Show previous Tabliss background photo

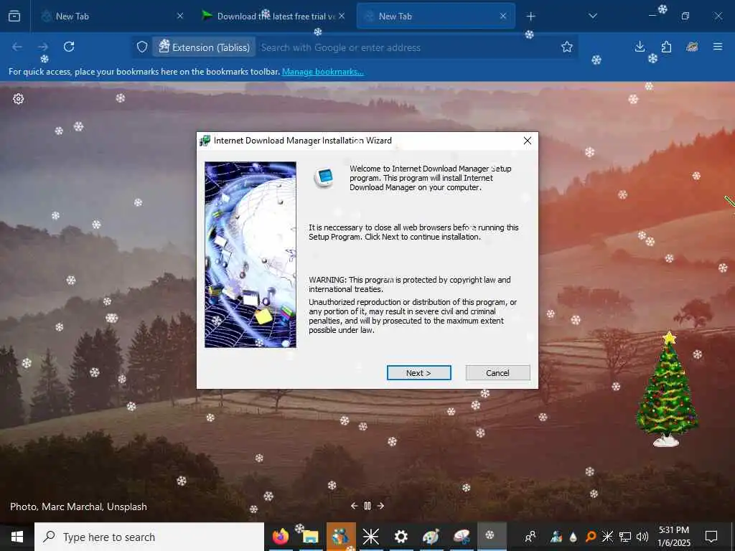pos(355,506)
